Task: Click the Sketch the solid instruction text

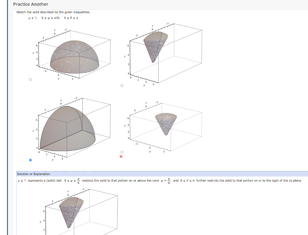Action: click(x=53, y=12)
